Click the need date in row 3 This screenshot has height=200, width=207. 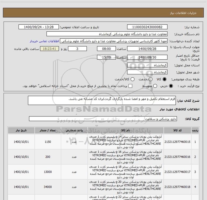(x=21, y=172)
